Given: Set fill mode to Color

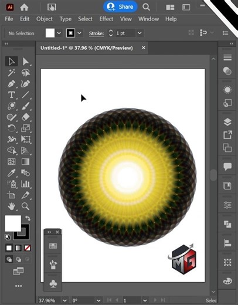Looking at the screenshot, I should pyautogui.click(x=9, y=248).
